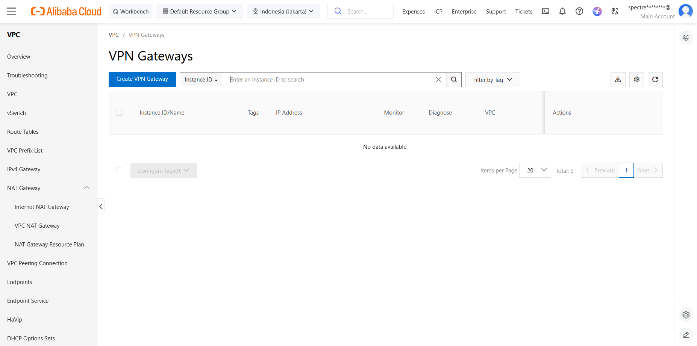This screenshot has height=346, width=697.
Task: Tick the select-all checkbox in table header
Action: [119, 113]
